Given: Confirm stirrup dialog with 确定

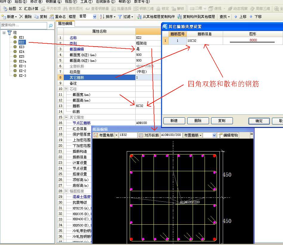Looking at the screenshot, I should click(x=259, y=121).
